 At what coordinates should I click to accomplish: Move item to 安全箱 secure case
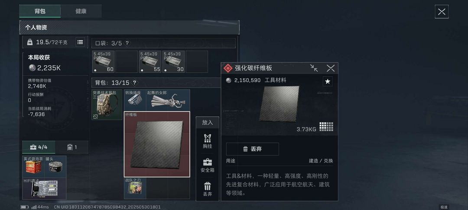pos(208,165)
